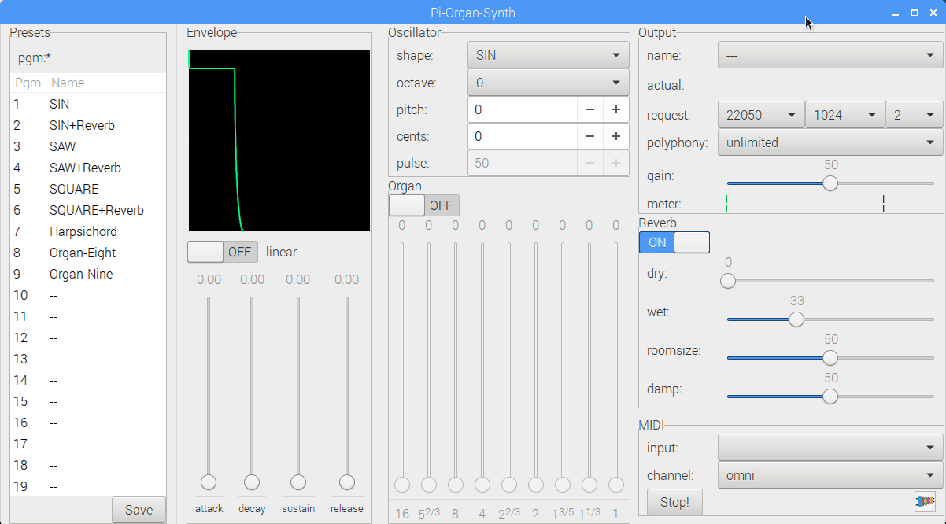Screen dimensions: 946x524
Task: Select preset 9 Organ-Nine
Action: [88, 274]
